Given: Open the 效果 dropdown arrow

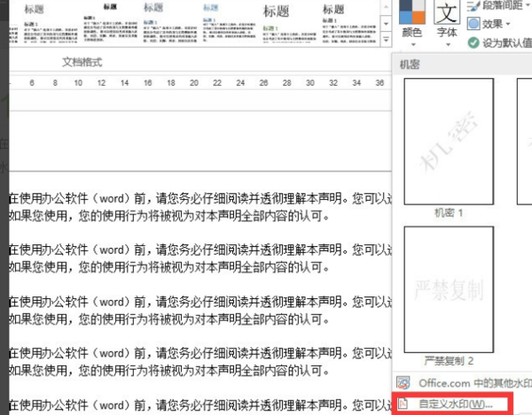Looking at the screenshot, I should point(507,24).
